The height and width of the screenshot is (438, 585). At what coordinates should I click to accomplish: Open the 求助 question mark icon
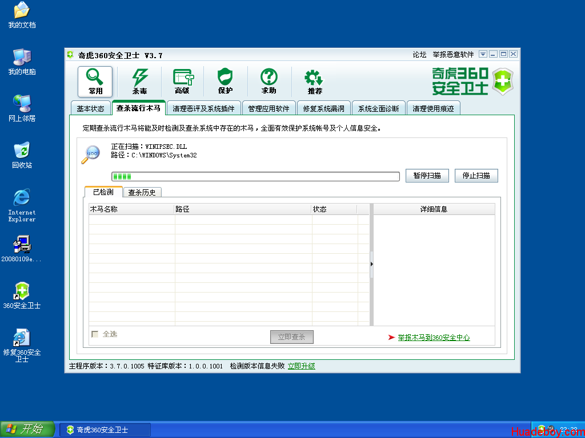pyautogui.click(x=269, y=82)
